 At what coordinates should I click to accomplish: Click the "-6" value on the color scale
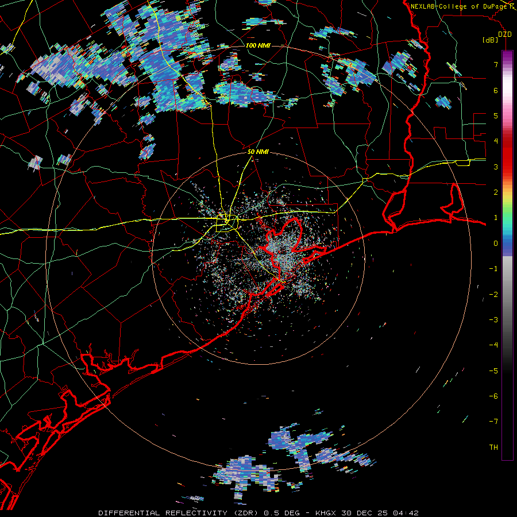pos(493,396)
